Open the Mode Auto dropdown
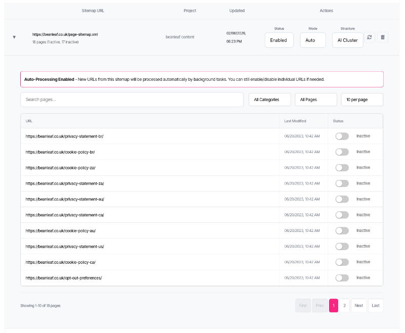Image resolution: width=405 pixels, height=333 pixels. coord(313,40)
